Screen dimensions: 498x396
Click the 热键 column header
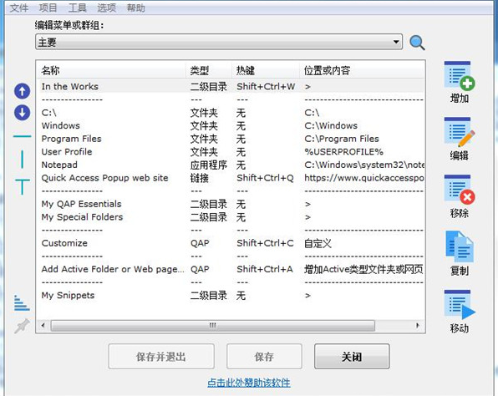pos(266,70)
